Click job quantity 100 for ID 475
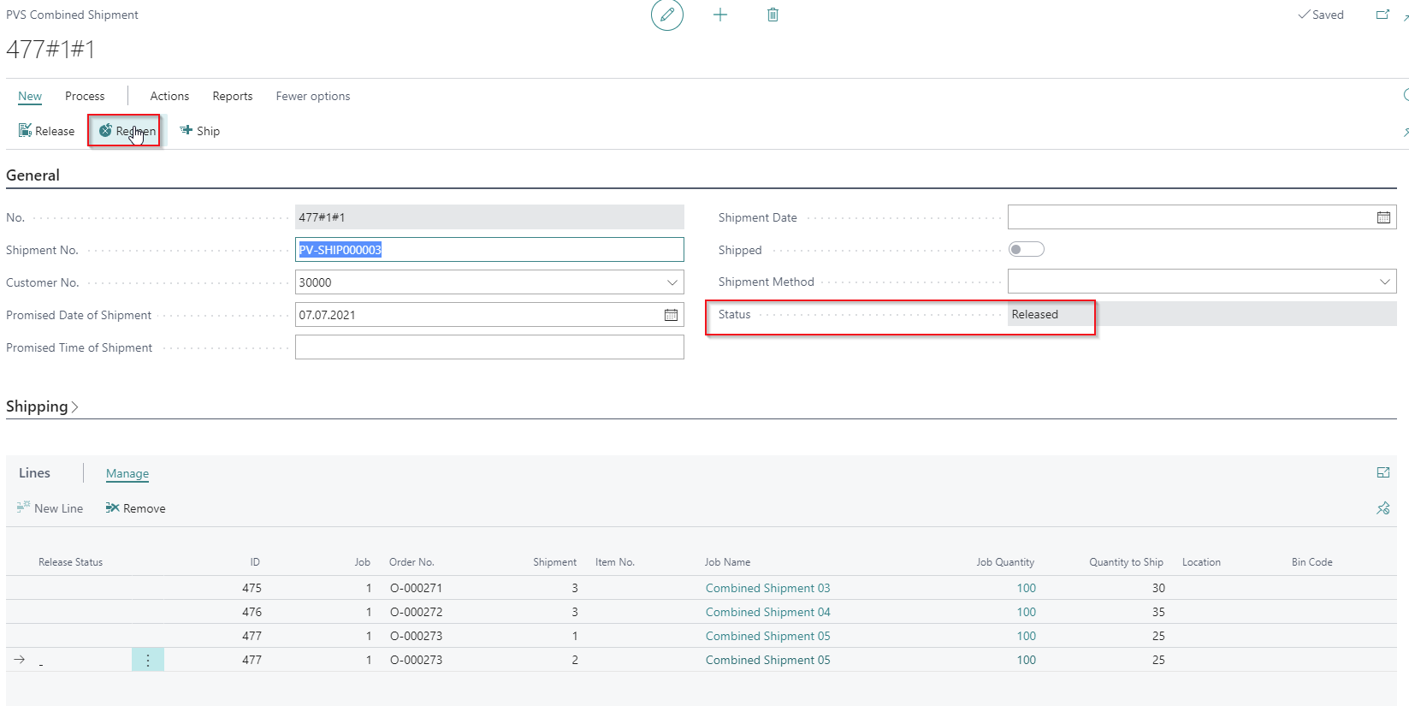 point(1026,588)
